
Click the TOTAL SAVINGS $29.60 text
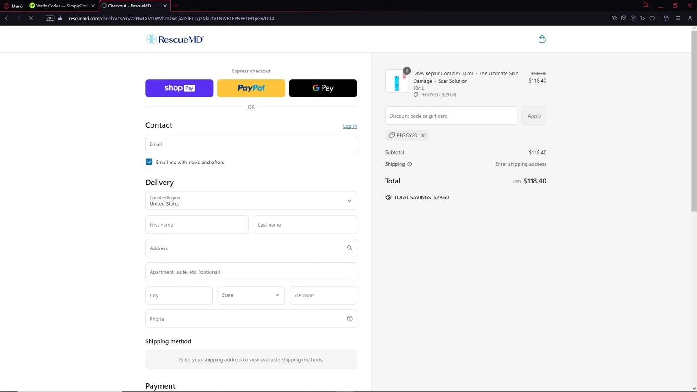click(421, 197)
